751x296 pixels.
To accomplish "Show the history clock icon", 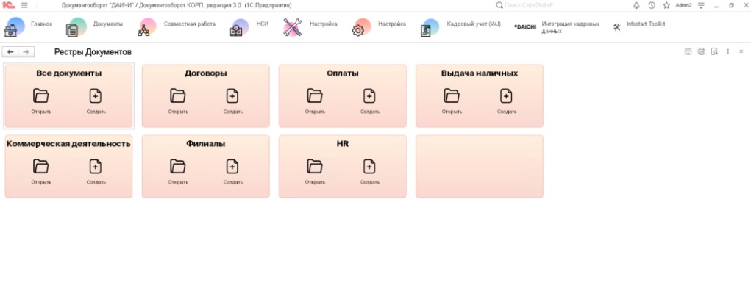I will pyautogui.click(x=652, y=5).
